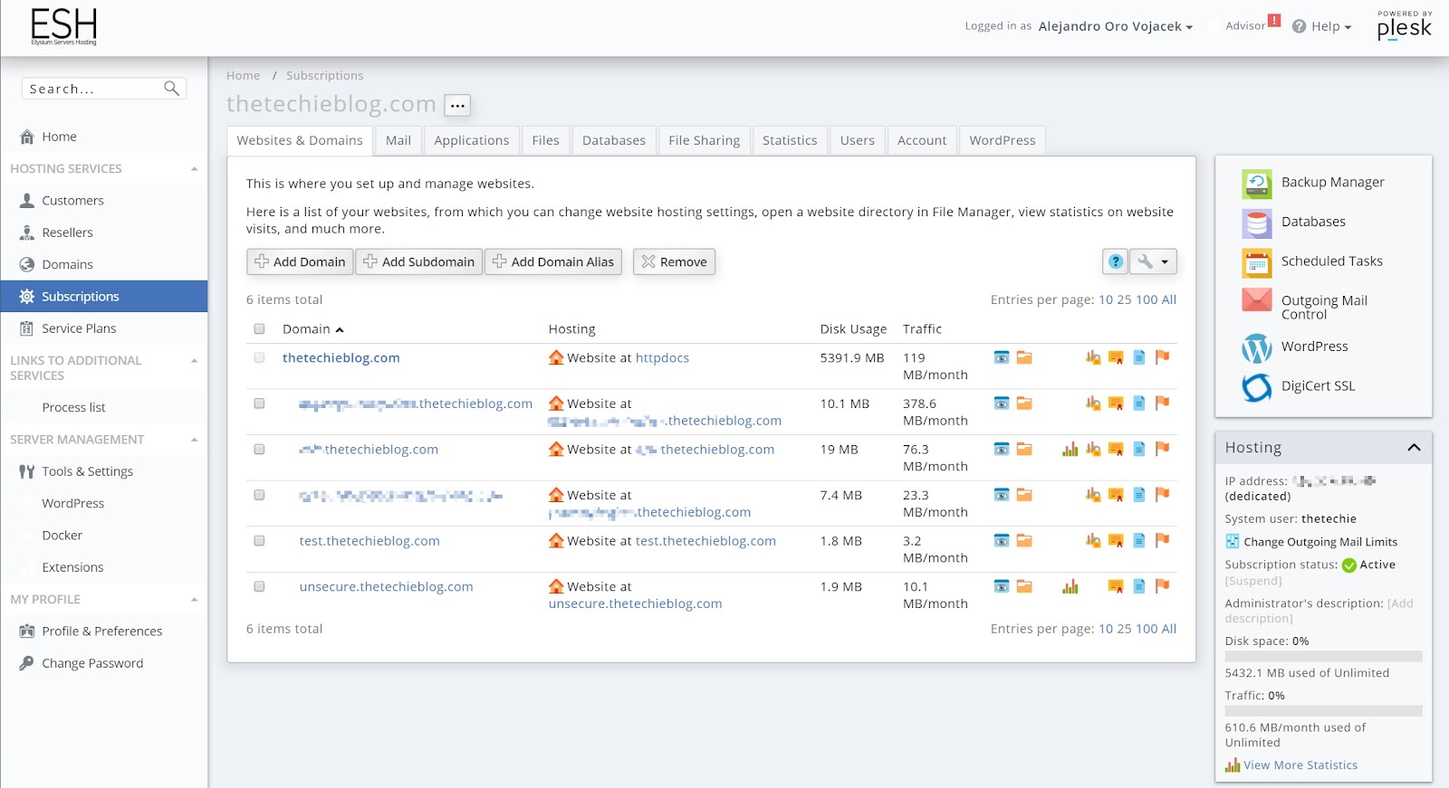Click the httpdocs hosting link
Screen dimensions: 1449x788
pos(662,358)
